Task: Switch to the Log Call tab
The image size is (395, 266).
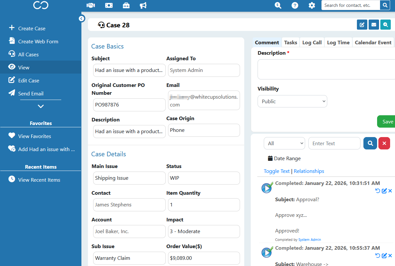Action: [x=312, y=42]
